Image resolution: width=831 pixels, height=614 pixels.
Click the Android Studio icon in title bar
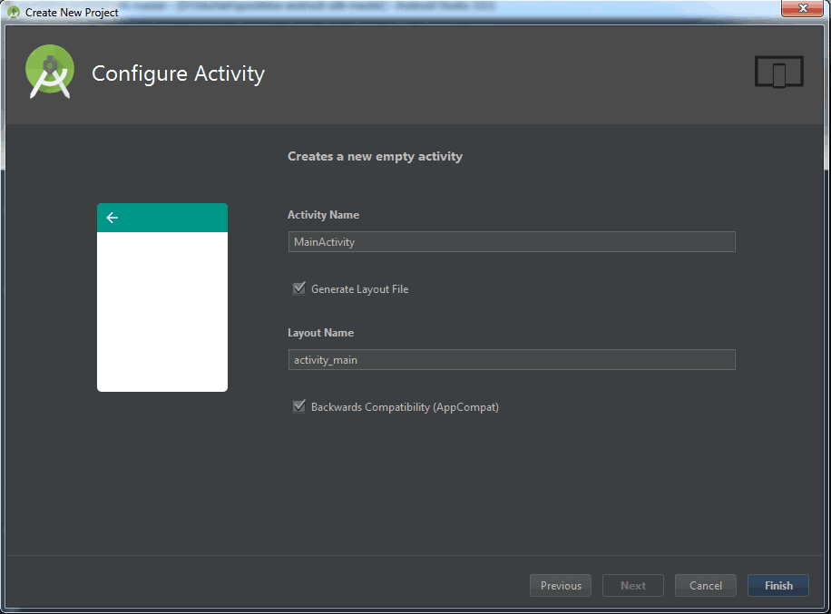coord(14,12)
